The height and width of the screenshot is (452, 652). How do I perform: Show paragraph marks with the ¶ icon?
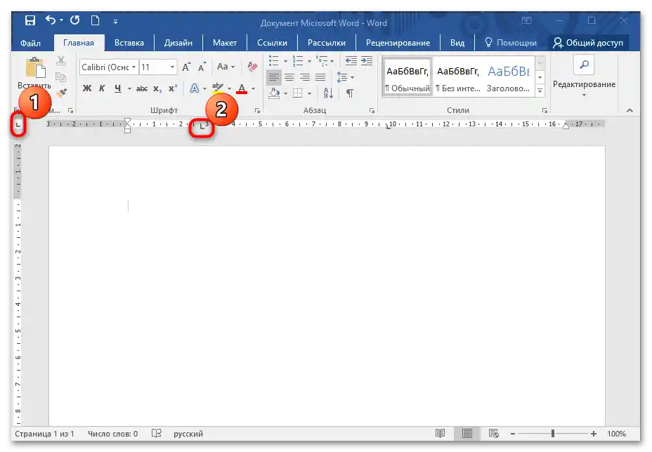[350, 93]
